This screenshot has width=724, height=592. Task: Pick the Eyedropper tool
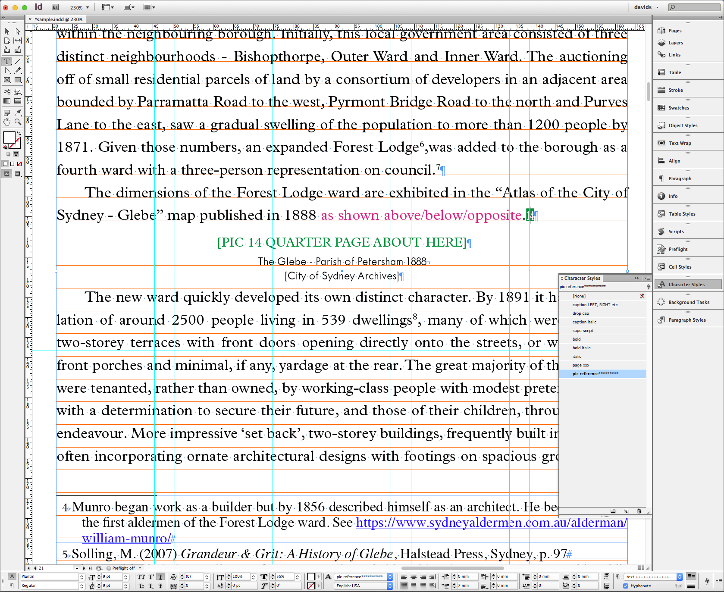(x=18, y=113)
